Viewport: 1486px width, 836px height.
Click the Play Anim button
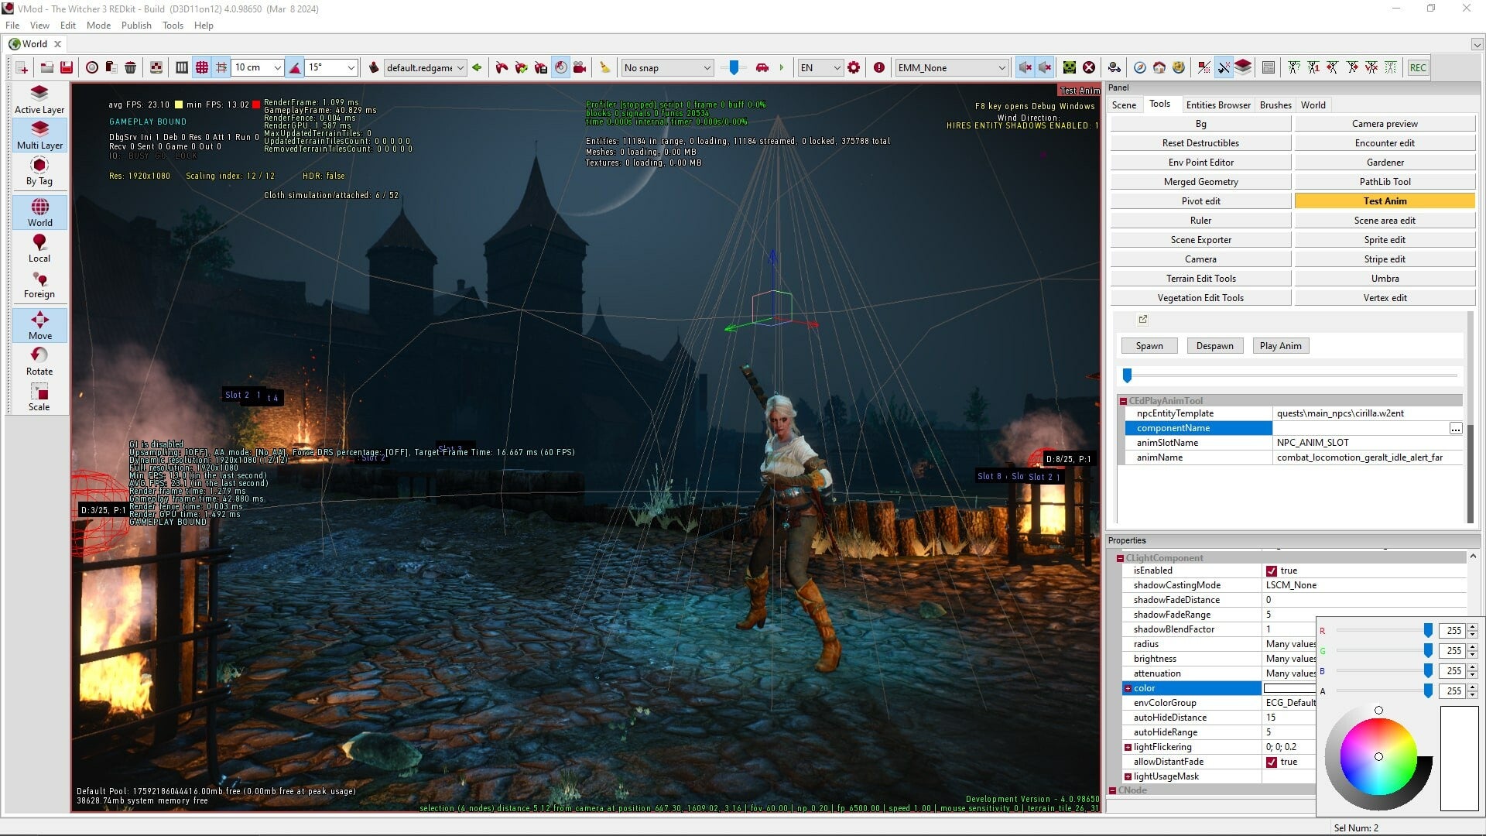click(x=1280, y=345)
